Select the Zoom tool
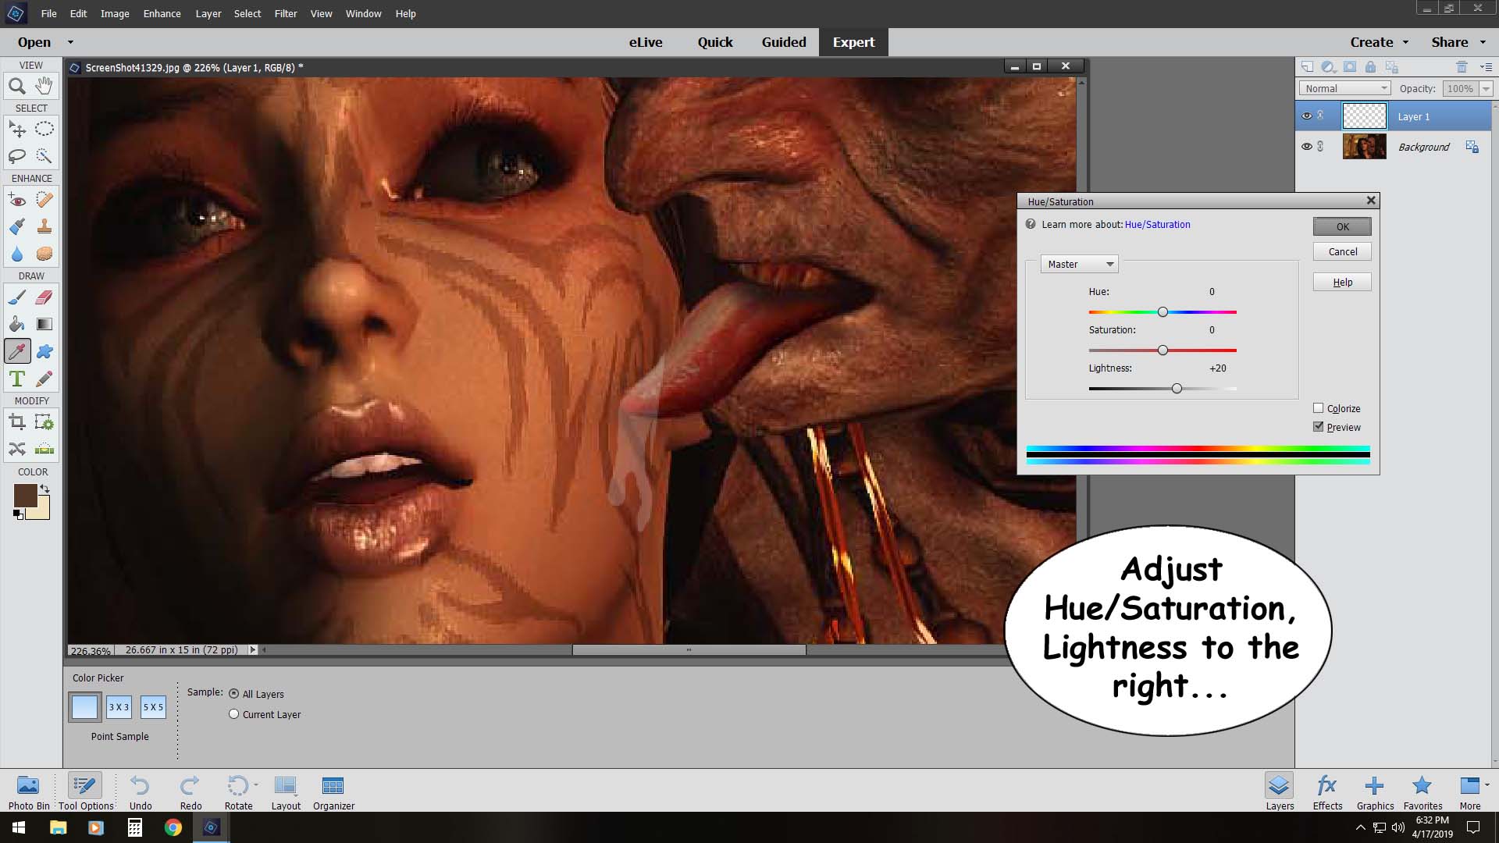 17,87
